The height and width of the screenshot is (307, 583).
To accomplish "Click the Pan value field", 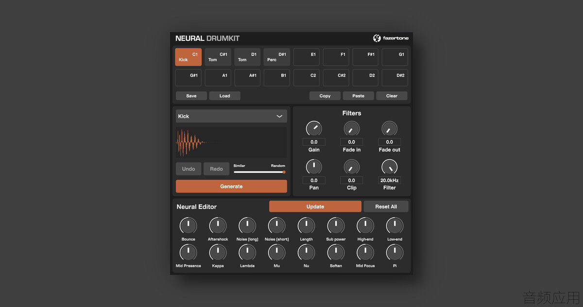I will point(314,180).
